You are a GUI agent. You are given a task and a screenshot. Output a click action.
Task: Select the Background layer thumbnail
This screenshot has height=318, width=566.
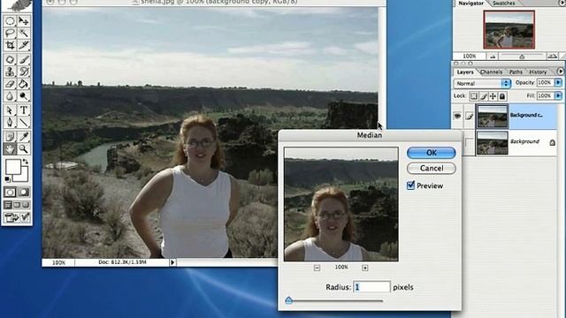point(492,143)
